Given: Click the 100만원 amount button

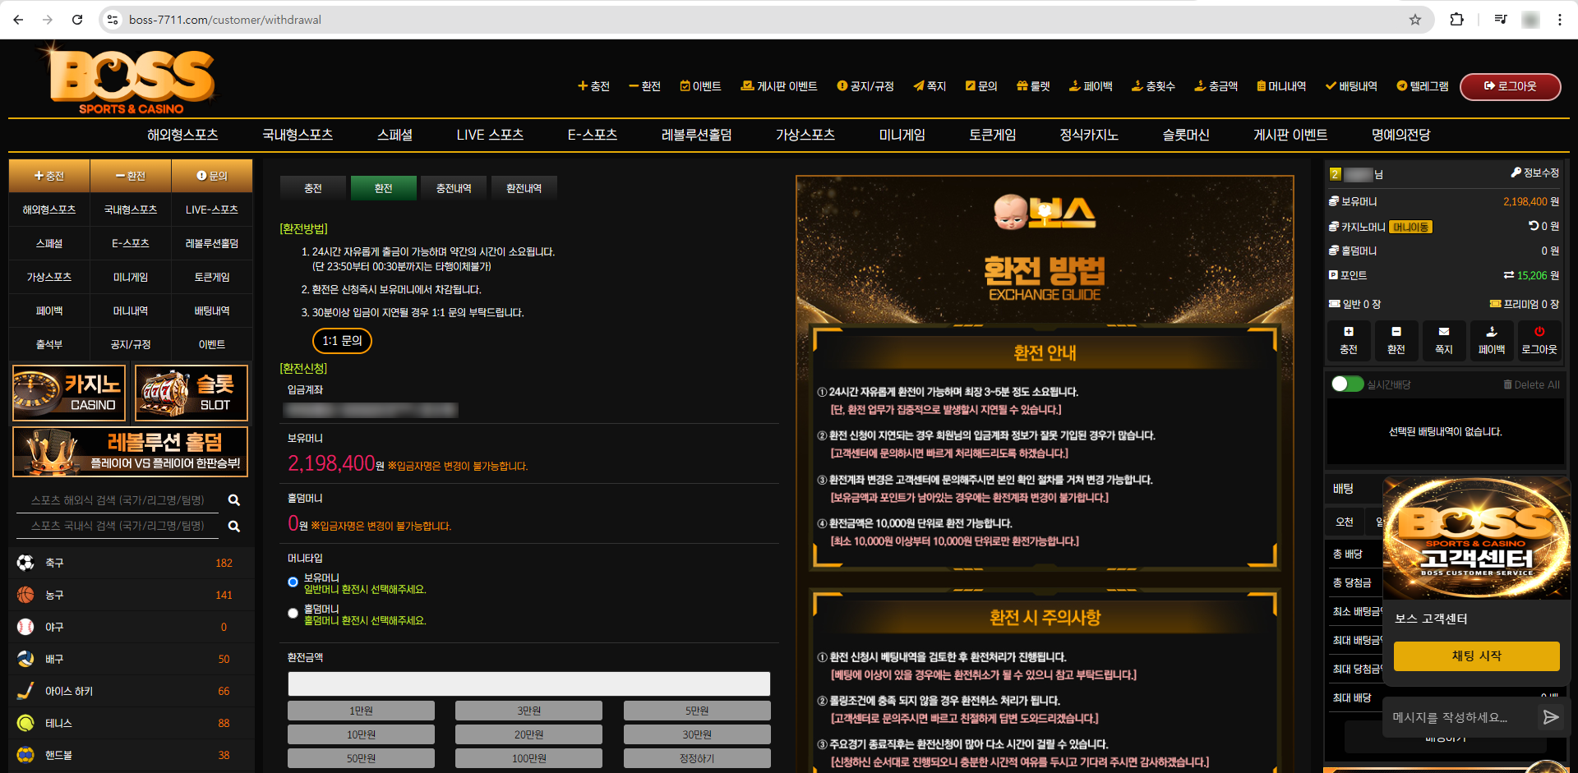Looking at the screenshot, I should click(x=529, y=758).
